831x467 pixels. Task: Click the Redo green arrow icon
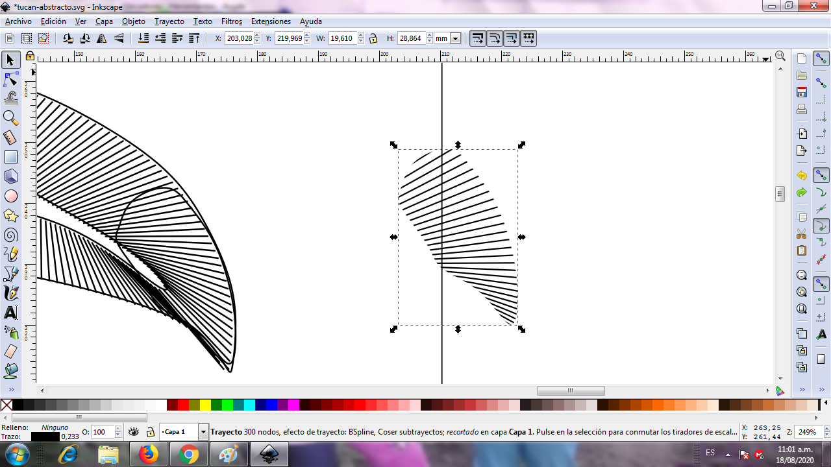click(802, 193)
